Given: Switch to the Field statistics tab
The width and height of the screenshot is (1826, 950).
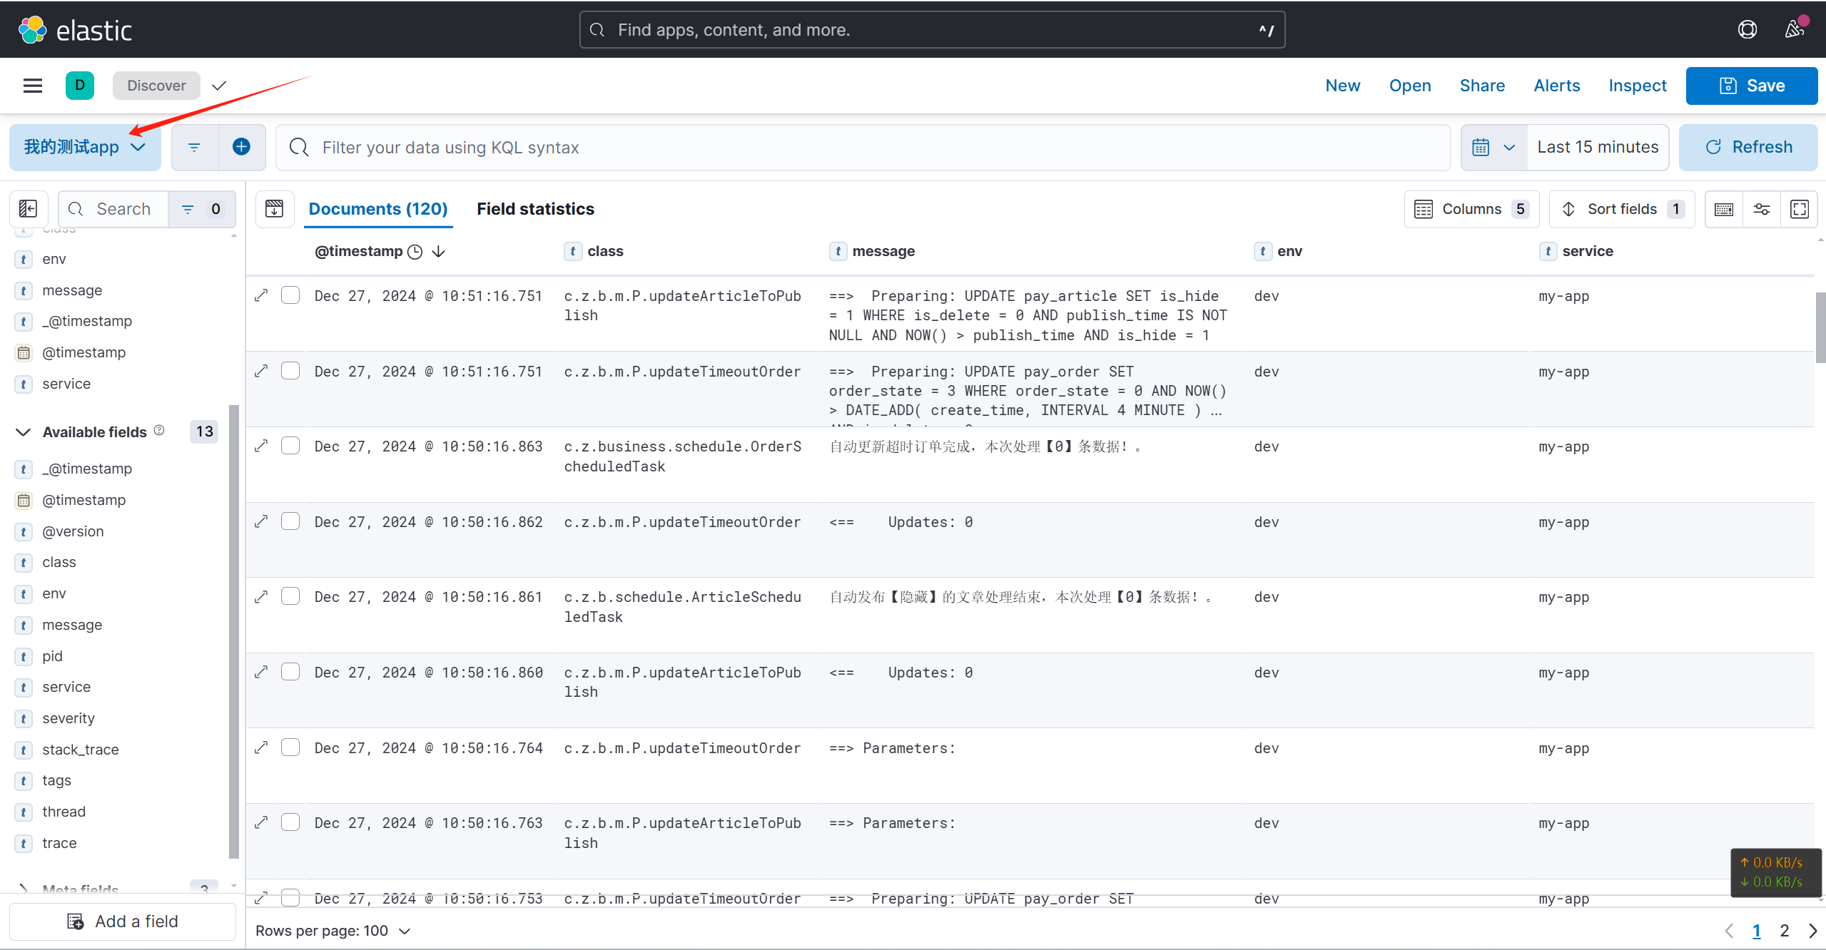Looking at the screenshot, I should pyautogui.click(x=535, y=209).
